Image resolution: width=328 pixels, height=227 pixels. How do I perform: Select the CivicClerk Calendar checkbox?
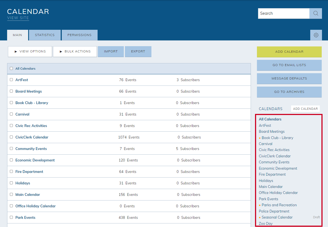pyautogui.click(x=11, y=137)
